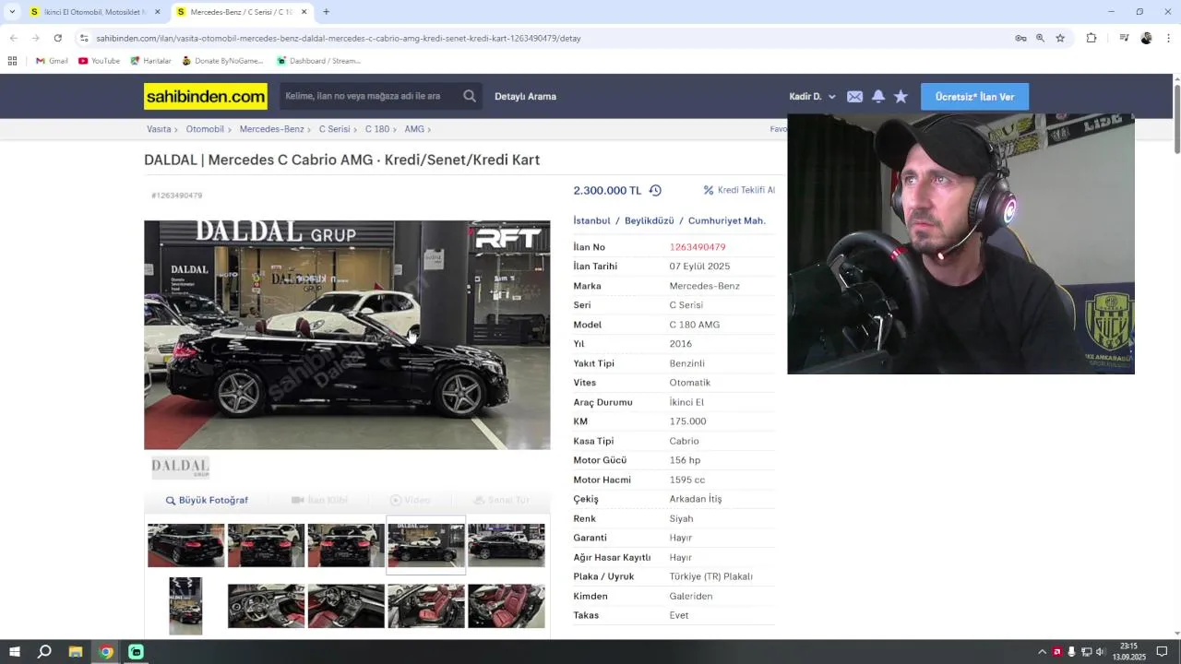1181x664 pixels.
Task: Open a new browser tab with plus button
Action: (326, 12)
